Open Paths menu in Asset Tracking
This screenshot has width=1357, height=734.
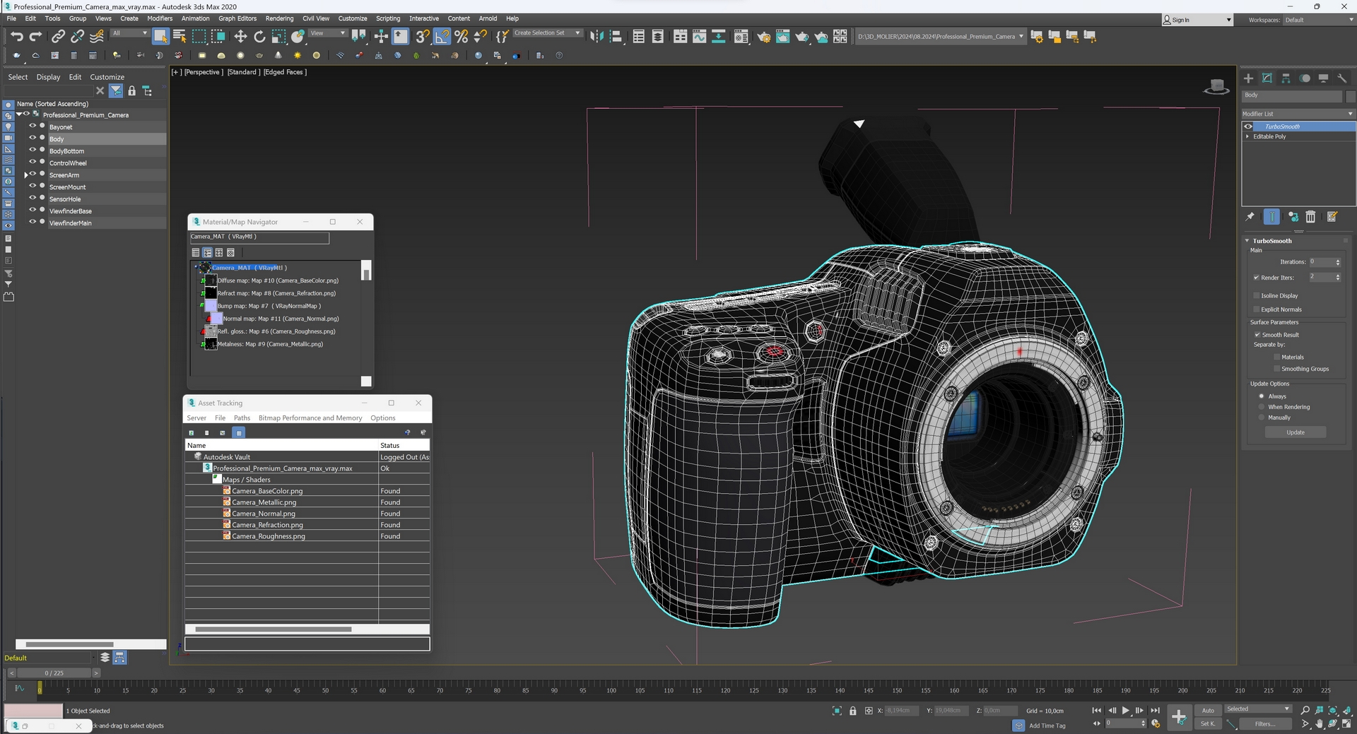coord(242,418)
